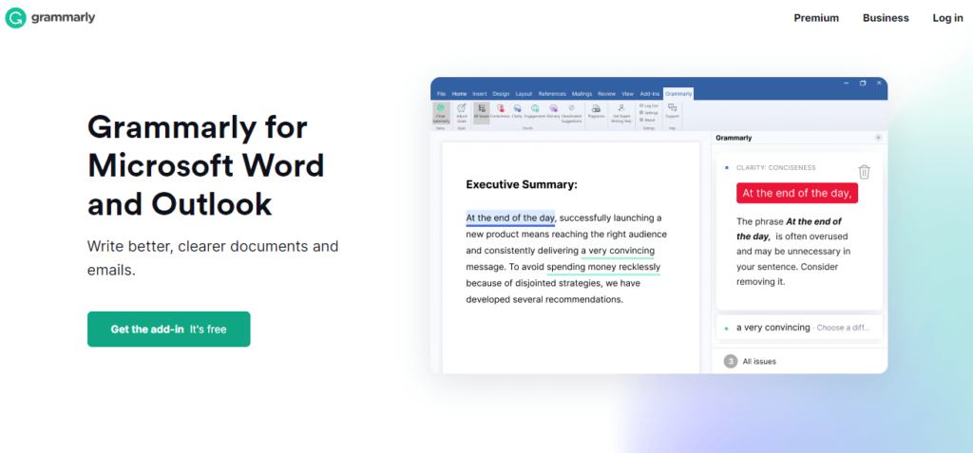This screenshot has width=973, height=453.
Task: Select the Correctness check icon
Action: (500, 111)
